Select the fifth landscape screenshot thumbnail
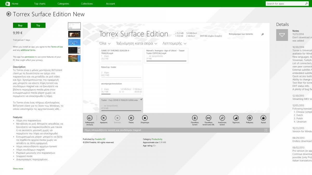Screen dimensions: 312x175 pos(74,58)
